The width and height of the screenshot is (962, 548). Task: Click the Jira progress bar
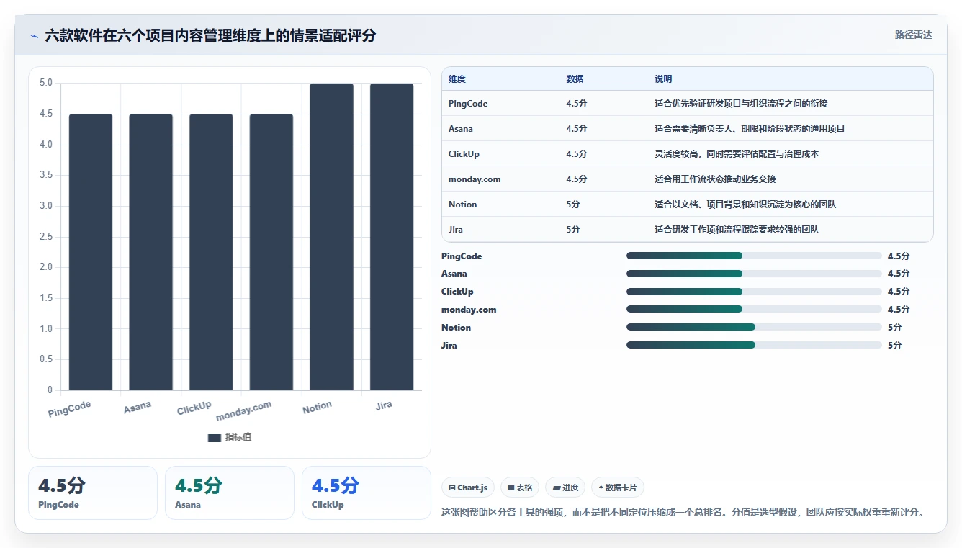click(x=754, y=345)
